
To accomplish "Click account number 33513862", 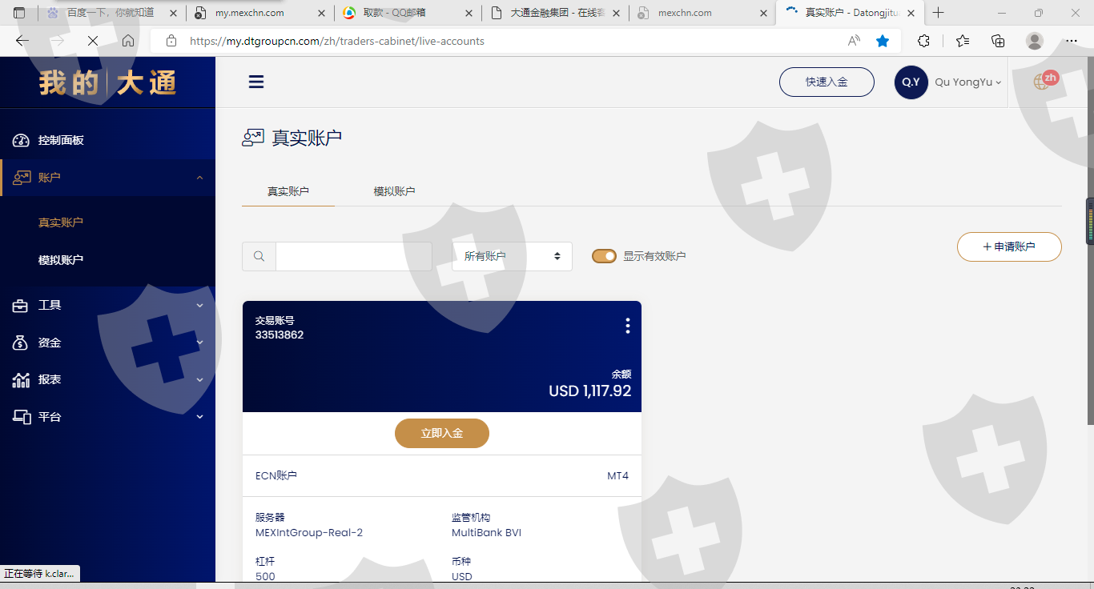I will click(280, 335).
